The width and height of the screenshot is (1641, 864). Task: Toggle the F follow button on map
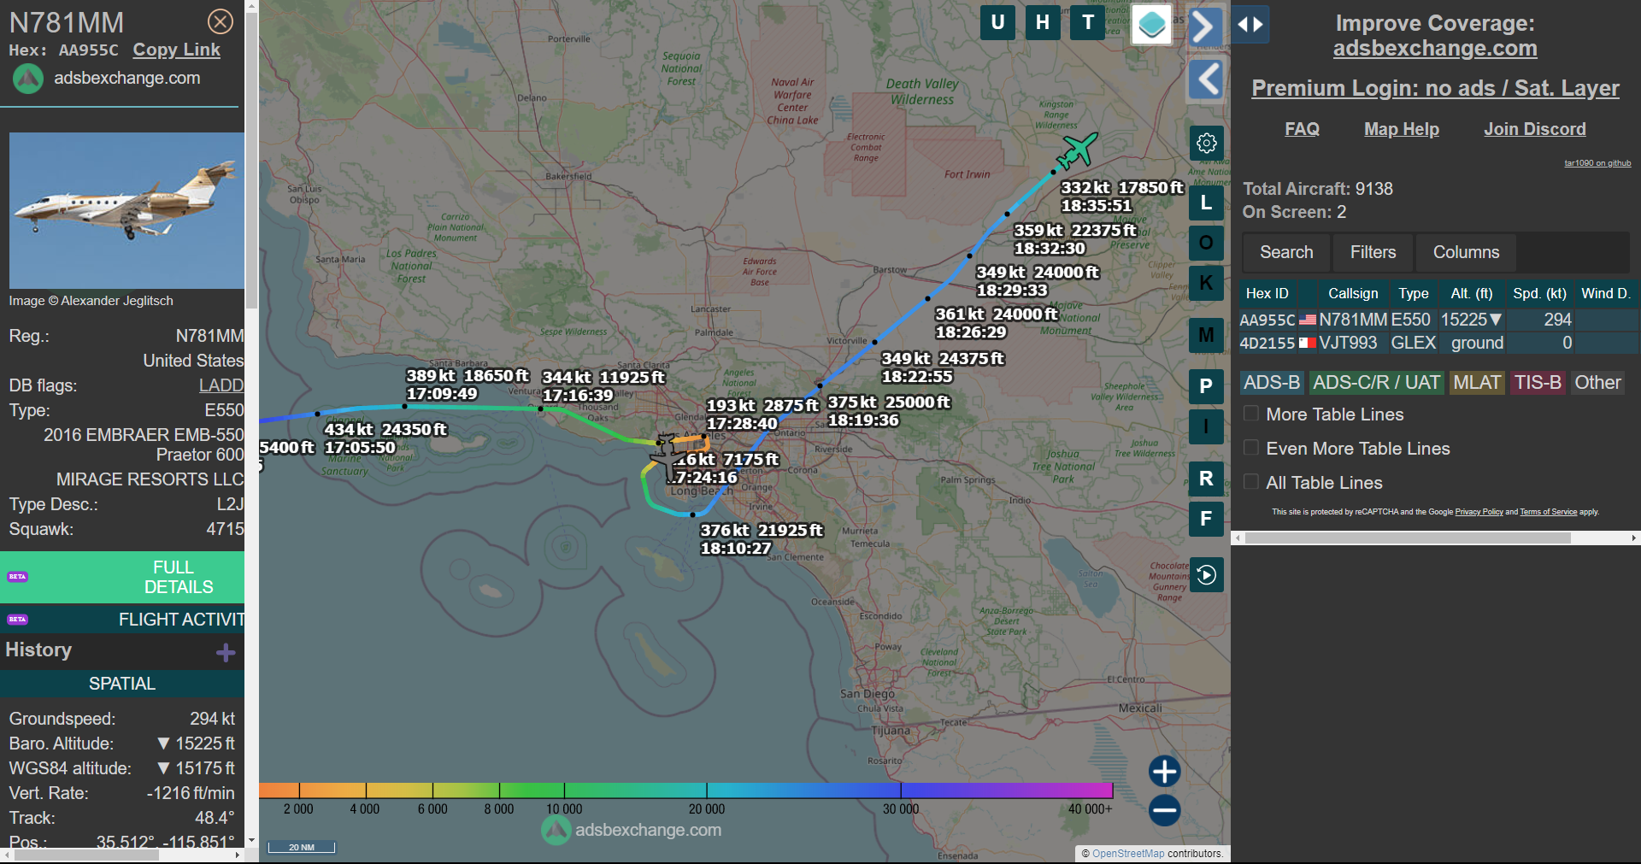[x=1206, y=519]
